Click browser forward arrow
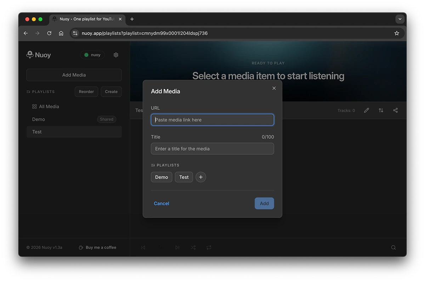 coord(38,33)
